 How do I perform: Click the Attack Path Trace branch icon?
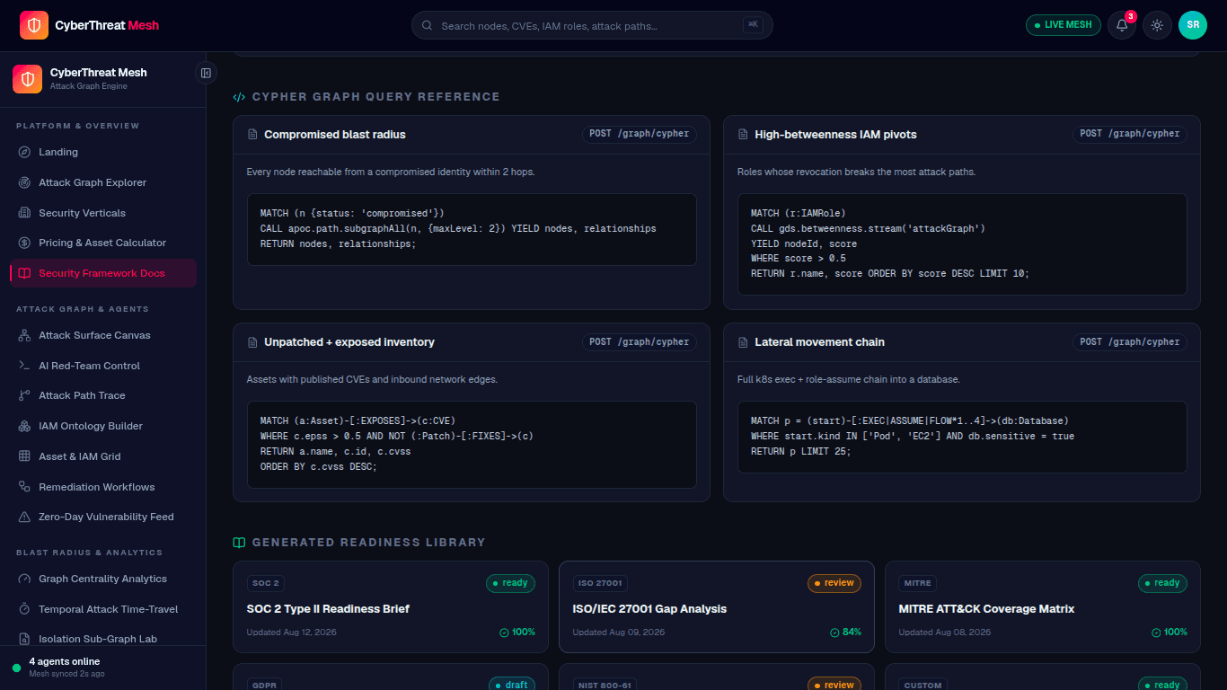tap(24, 395)
